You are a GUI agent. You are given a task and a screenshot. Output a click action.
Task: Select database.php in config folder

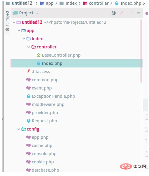[45, 170]
